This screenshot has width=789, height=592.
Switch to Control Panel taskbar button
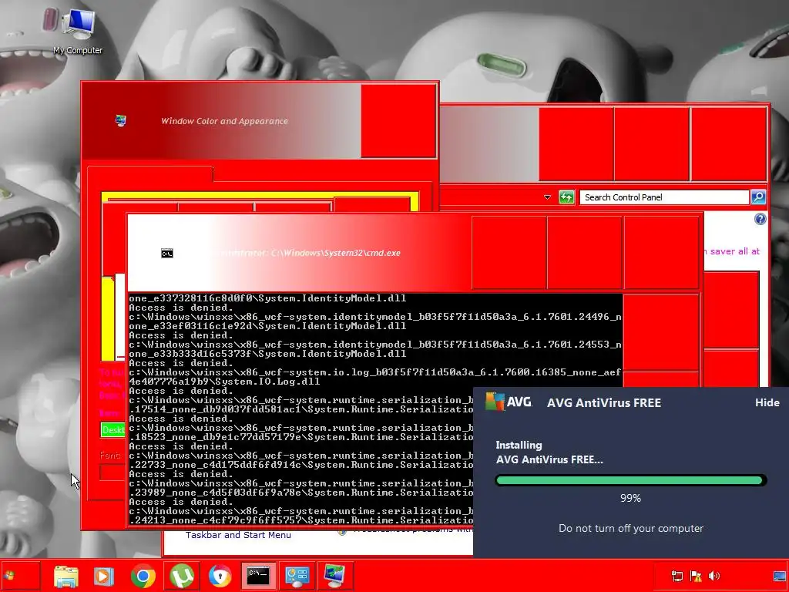coord(297,576)
